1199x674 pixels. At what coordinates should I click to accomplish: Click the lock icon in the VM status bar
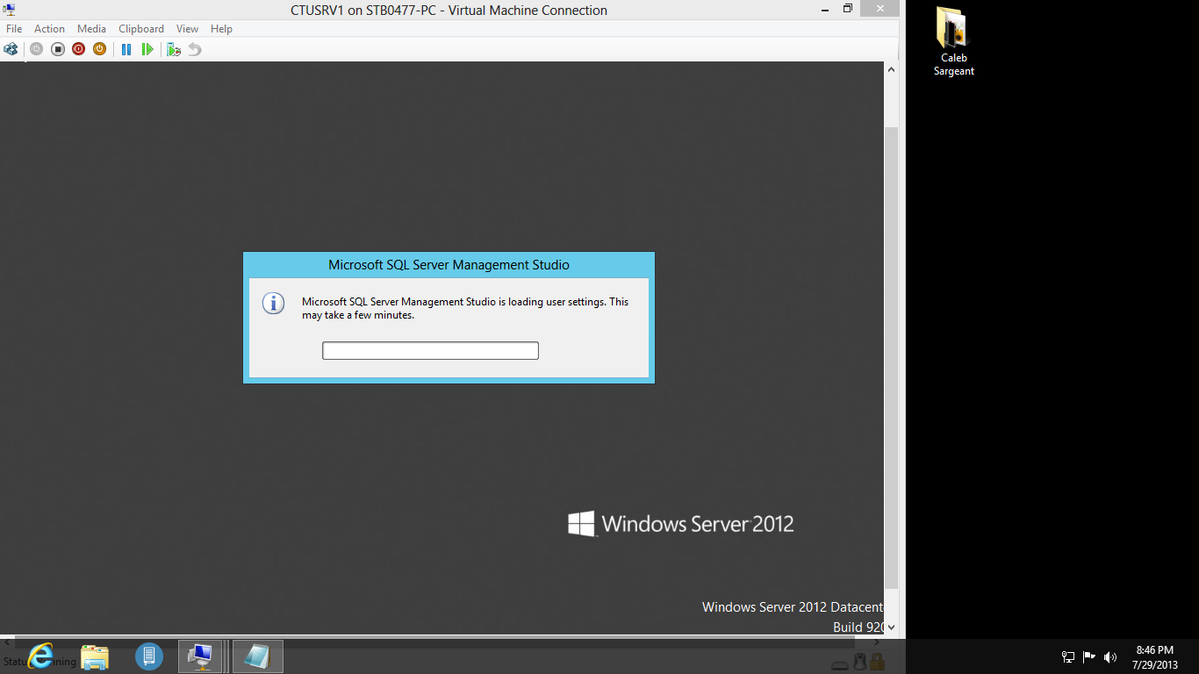tap(877, 662)
